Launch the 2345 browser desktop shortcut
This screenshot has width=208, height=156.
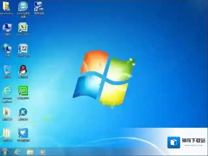(23, 6)
